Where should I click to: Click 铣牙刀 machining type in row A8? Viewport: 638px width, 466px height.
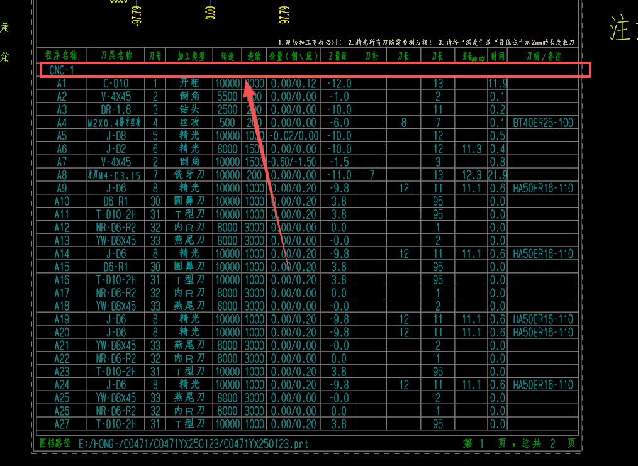pos(189,174)
